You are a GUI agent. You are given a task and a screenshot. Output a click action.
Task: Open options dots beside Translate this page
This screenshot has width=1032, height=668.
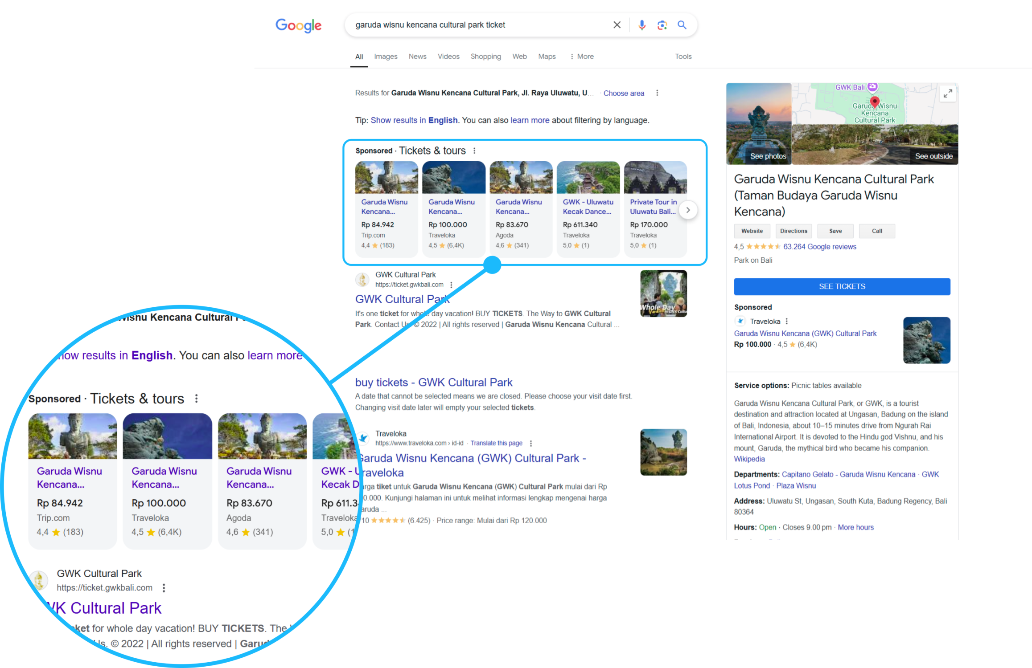point(530,443)
